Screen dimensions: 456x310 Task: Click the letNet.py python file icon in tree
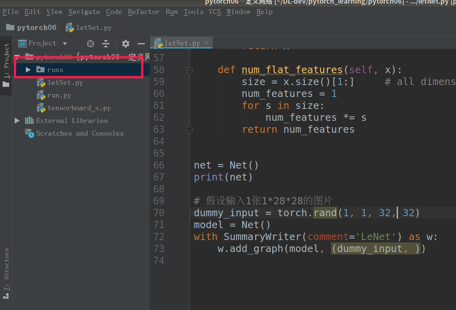[41, 83]
